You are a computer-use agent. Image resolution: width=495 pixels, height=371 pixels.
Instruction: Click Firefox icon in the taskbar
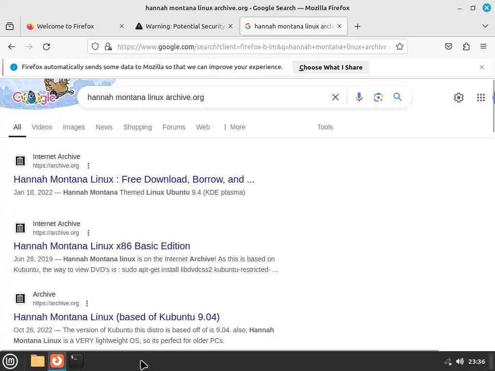[57, 361]
